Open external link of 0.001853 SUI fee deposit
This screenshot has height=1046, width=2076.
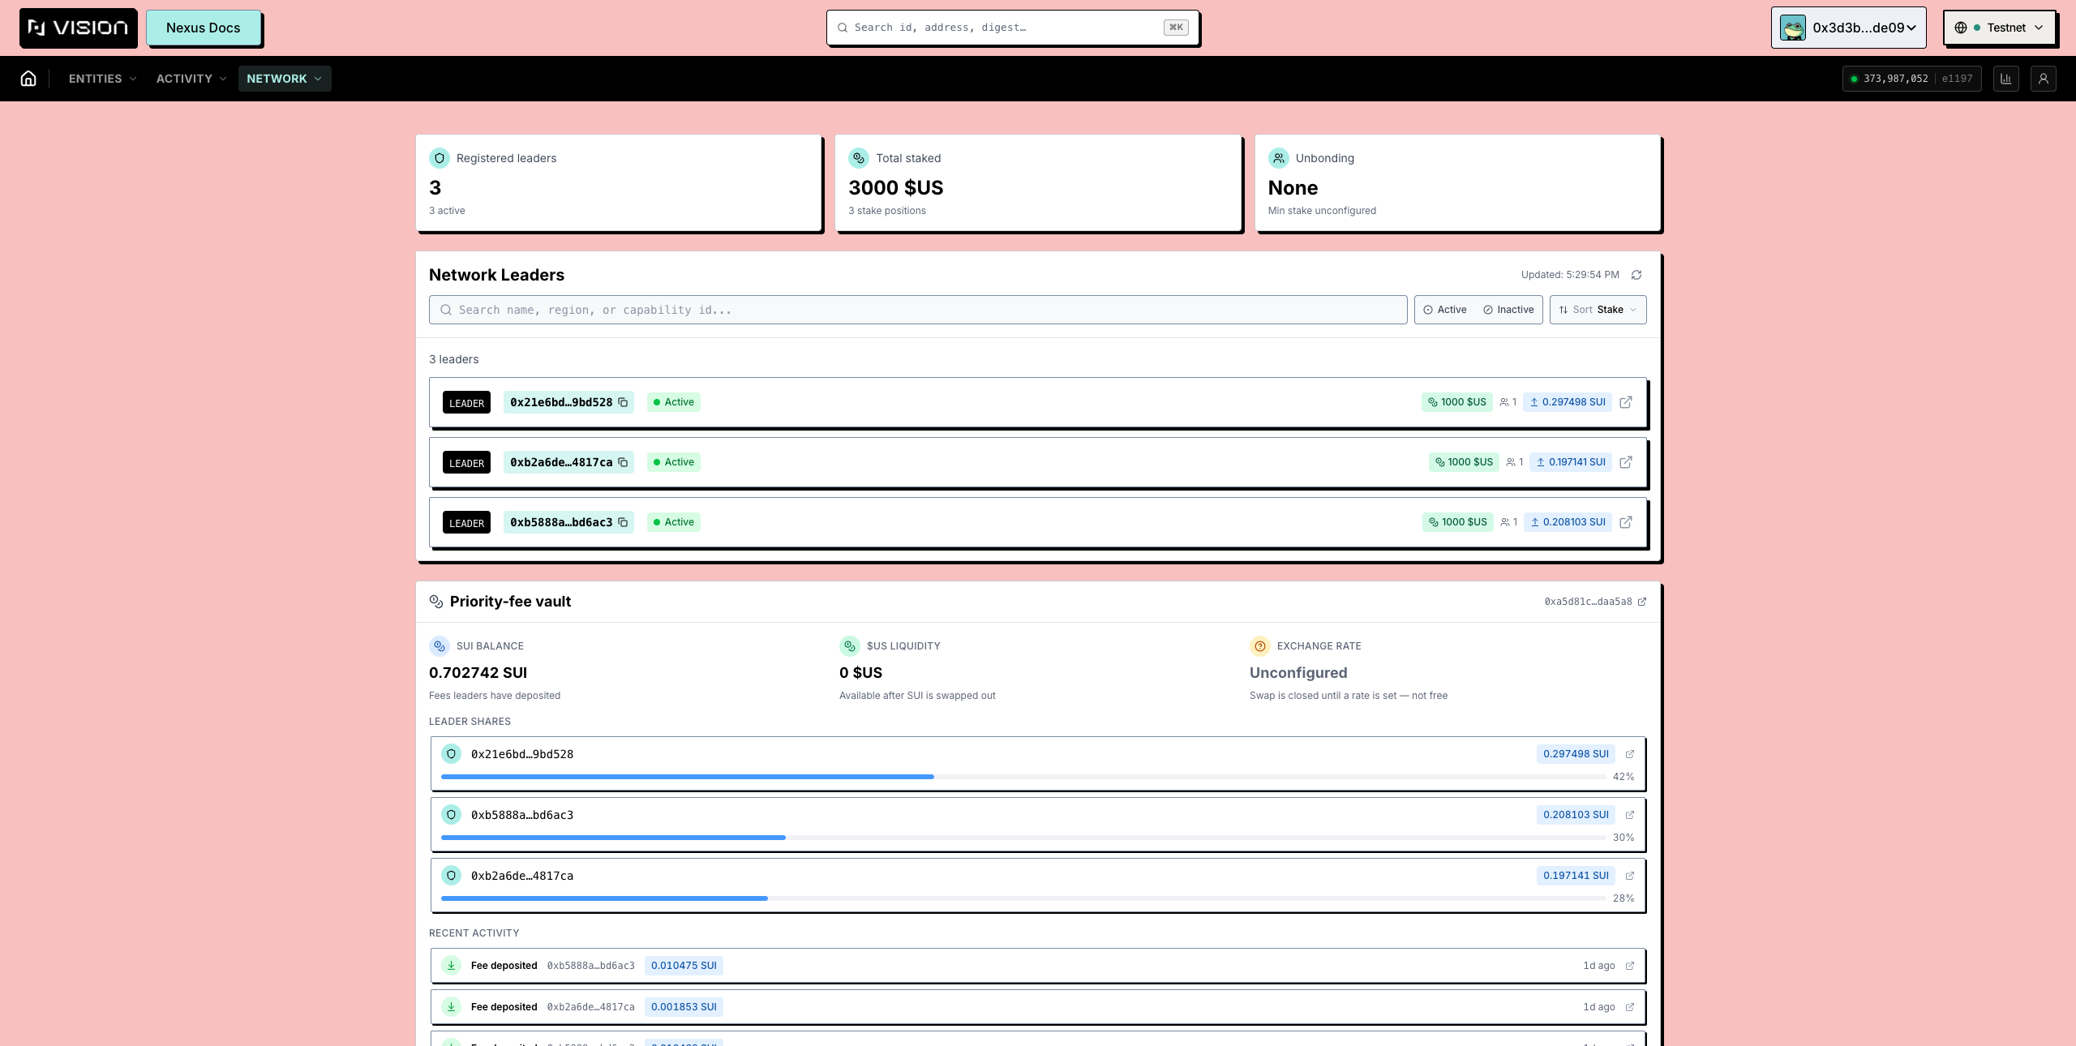(1630, 1007)
